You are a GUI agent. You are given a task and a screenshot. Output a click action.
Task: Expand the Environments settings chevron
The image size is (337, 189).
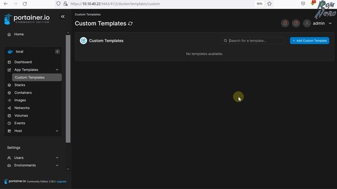point(57,165)
